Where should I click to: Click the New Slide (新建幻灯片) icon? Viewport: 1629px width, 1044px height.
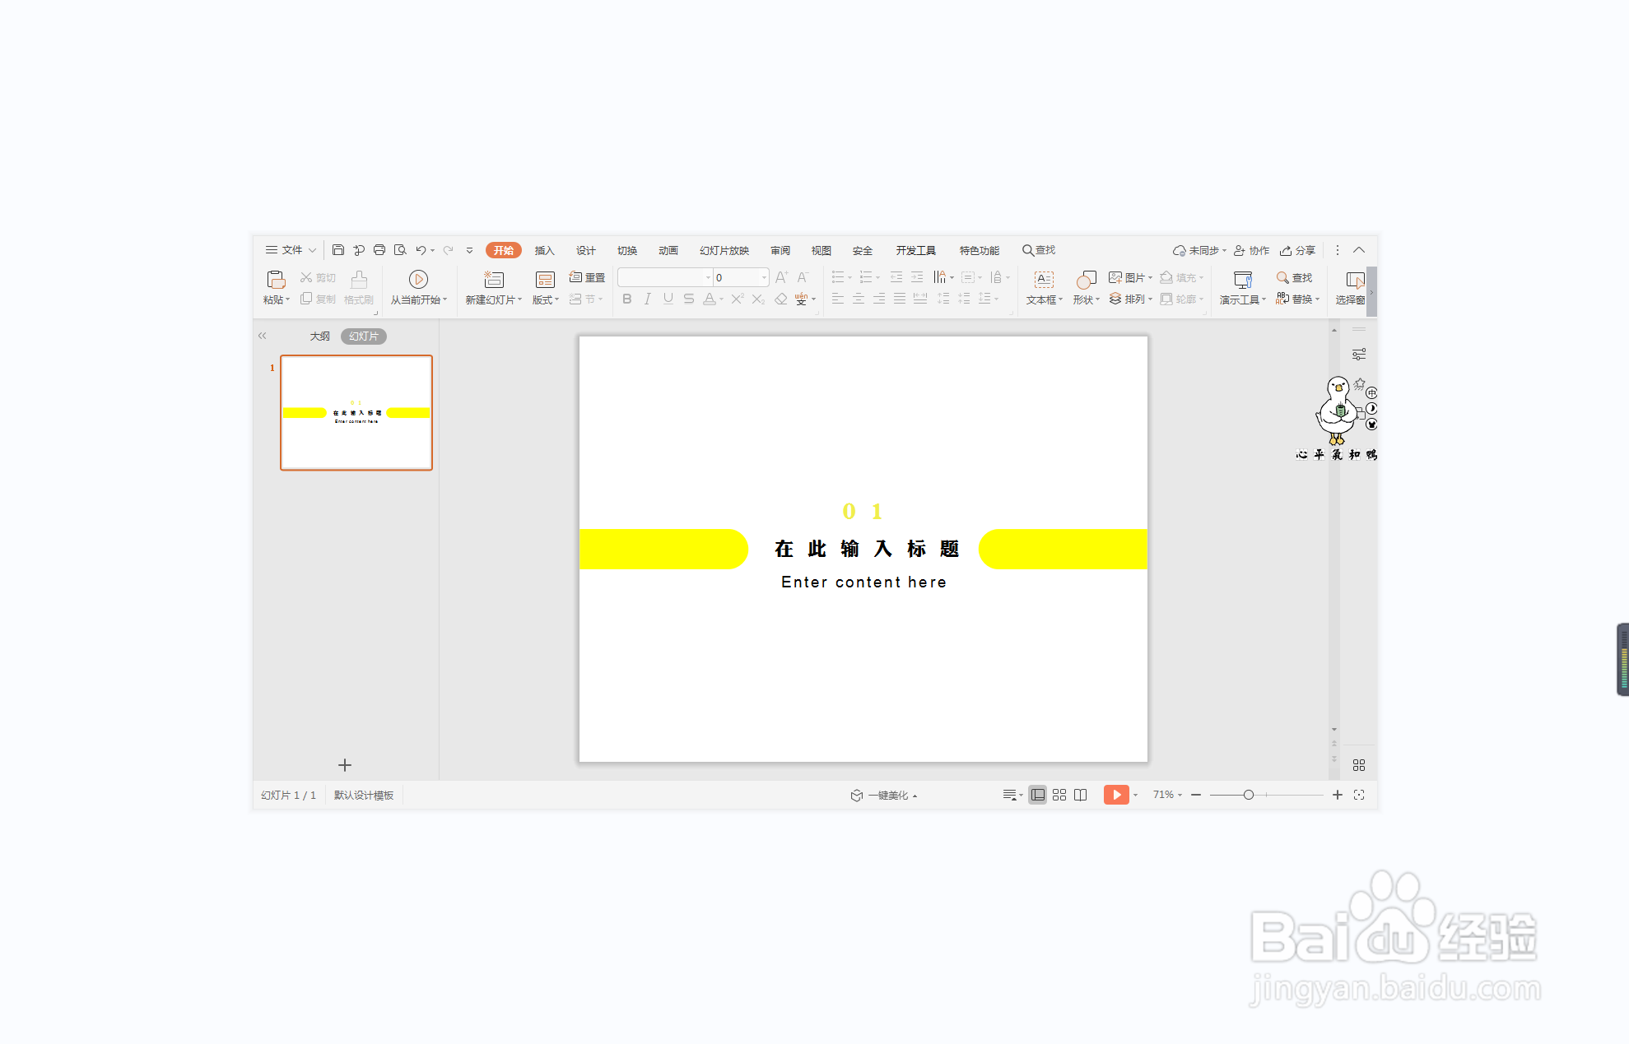(x=494, y=280)
